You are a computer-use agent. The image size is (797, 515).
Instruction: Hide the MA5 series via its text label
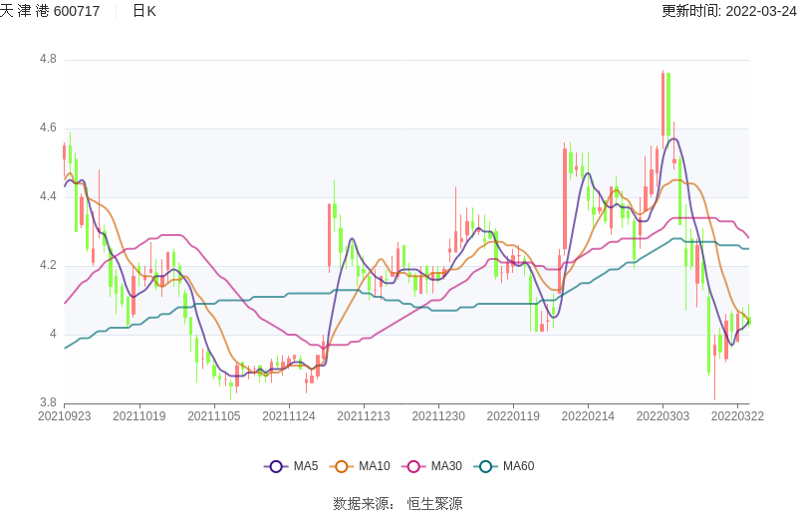pyautogui.click(x=306, y=466)
